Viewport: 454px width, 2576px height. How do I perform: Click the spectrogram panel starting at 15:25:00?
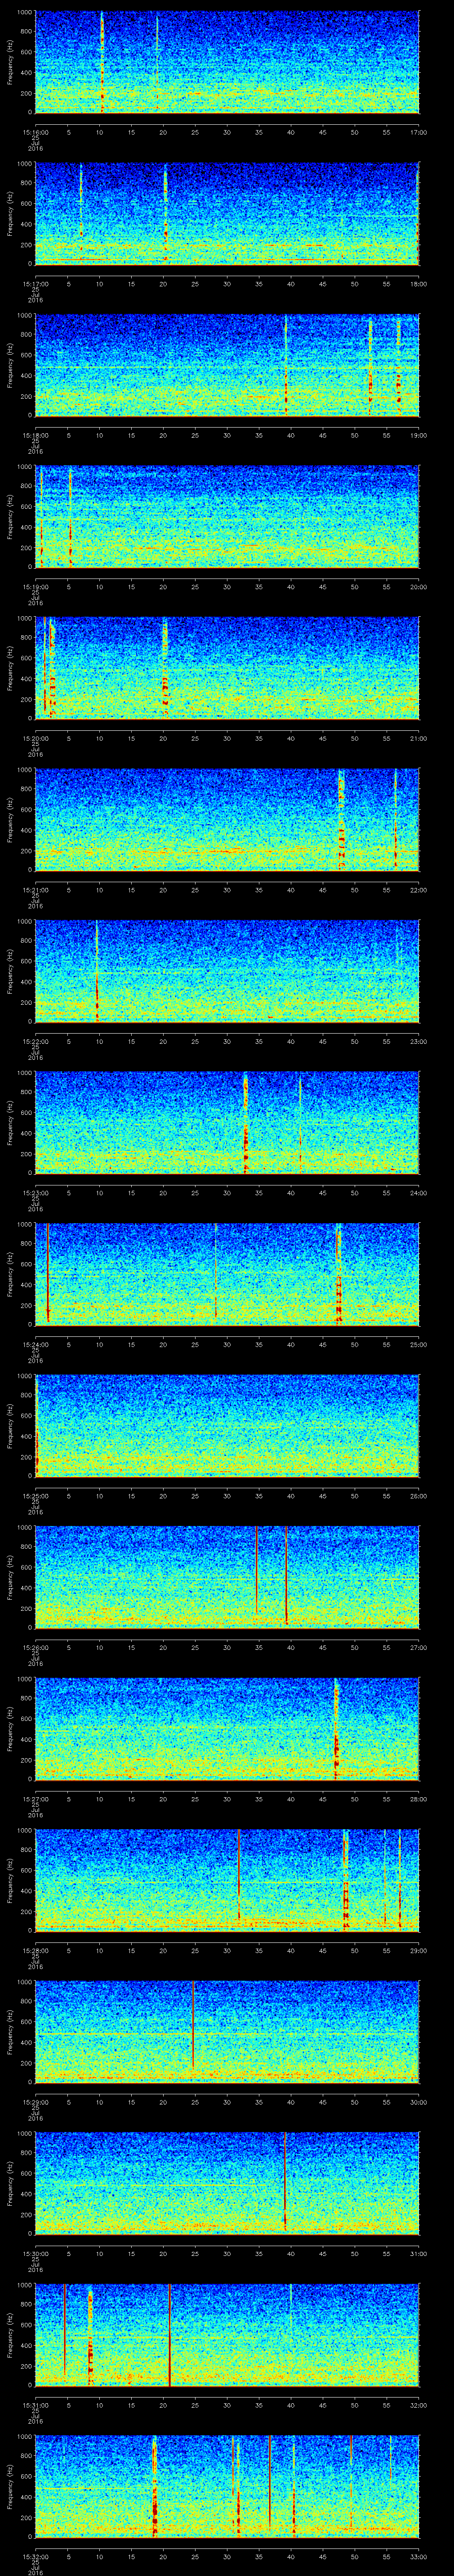tap(227, 1426)
